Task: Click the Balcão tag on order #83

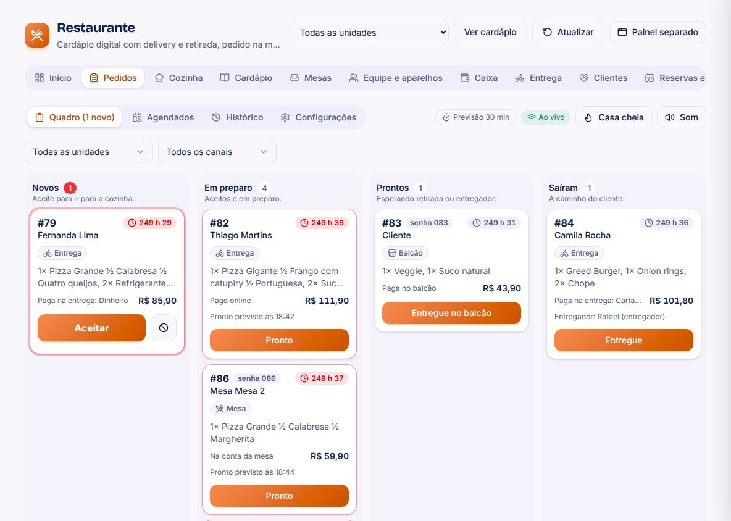Action: pos(405,253)
